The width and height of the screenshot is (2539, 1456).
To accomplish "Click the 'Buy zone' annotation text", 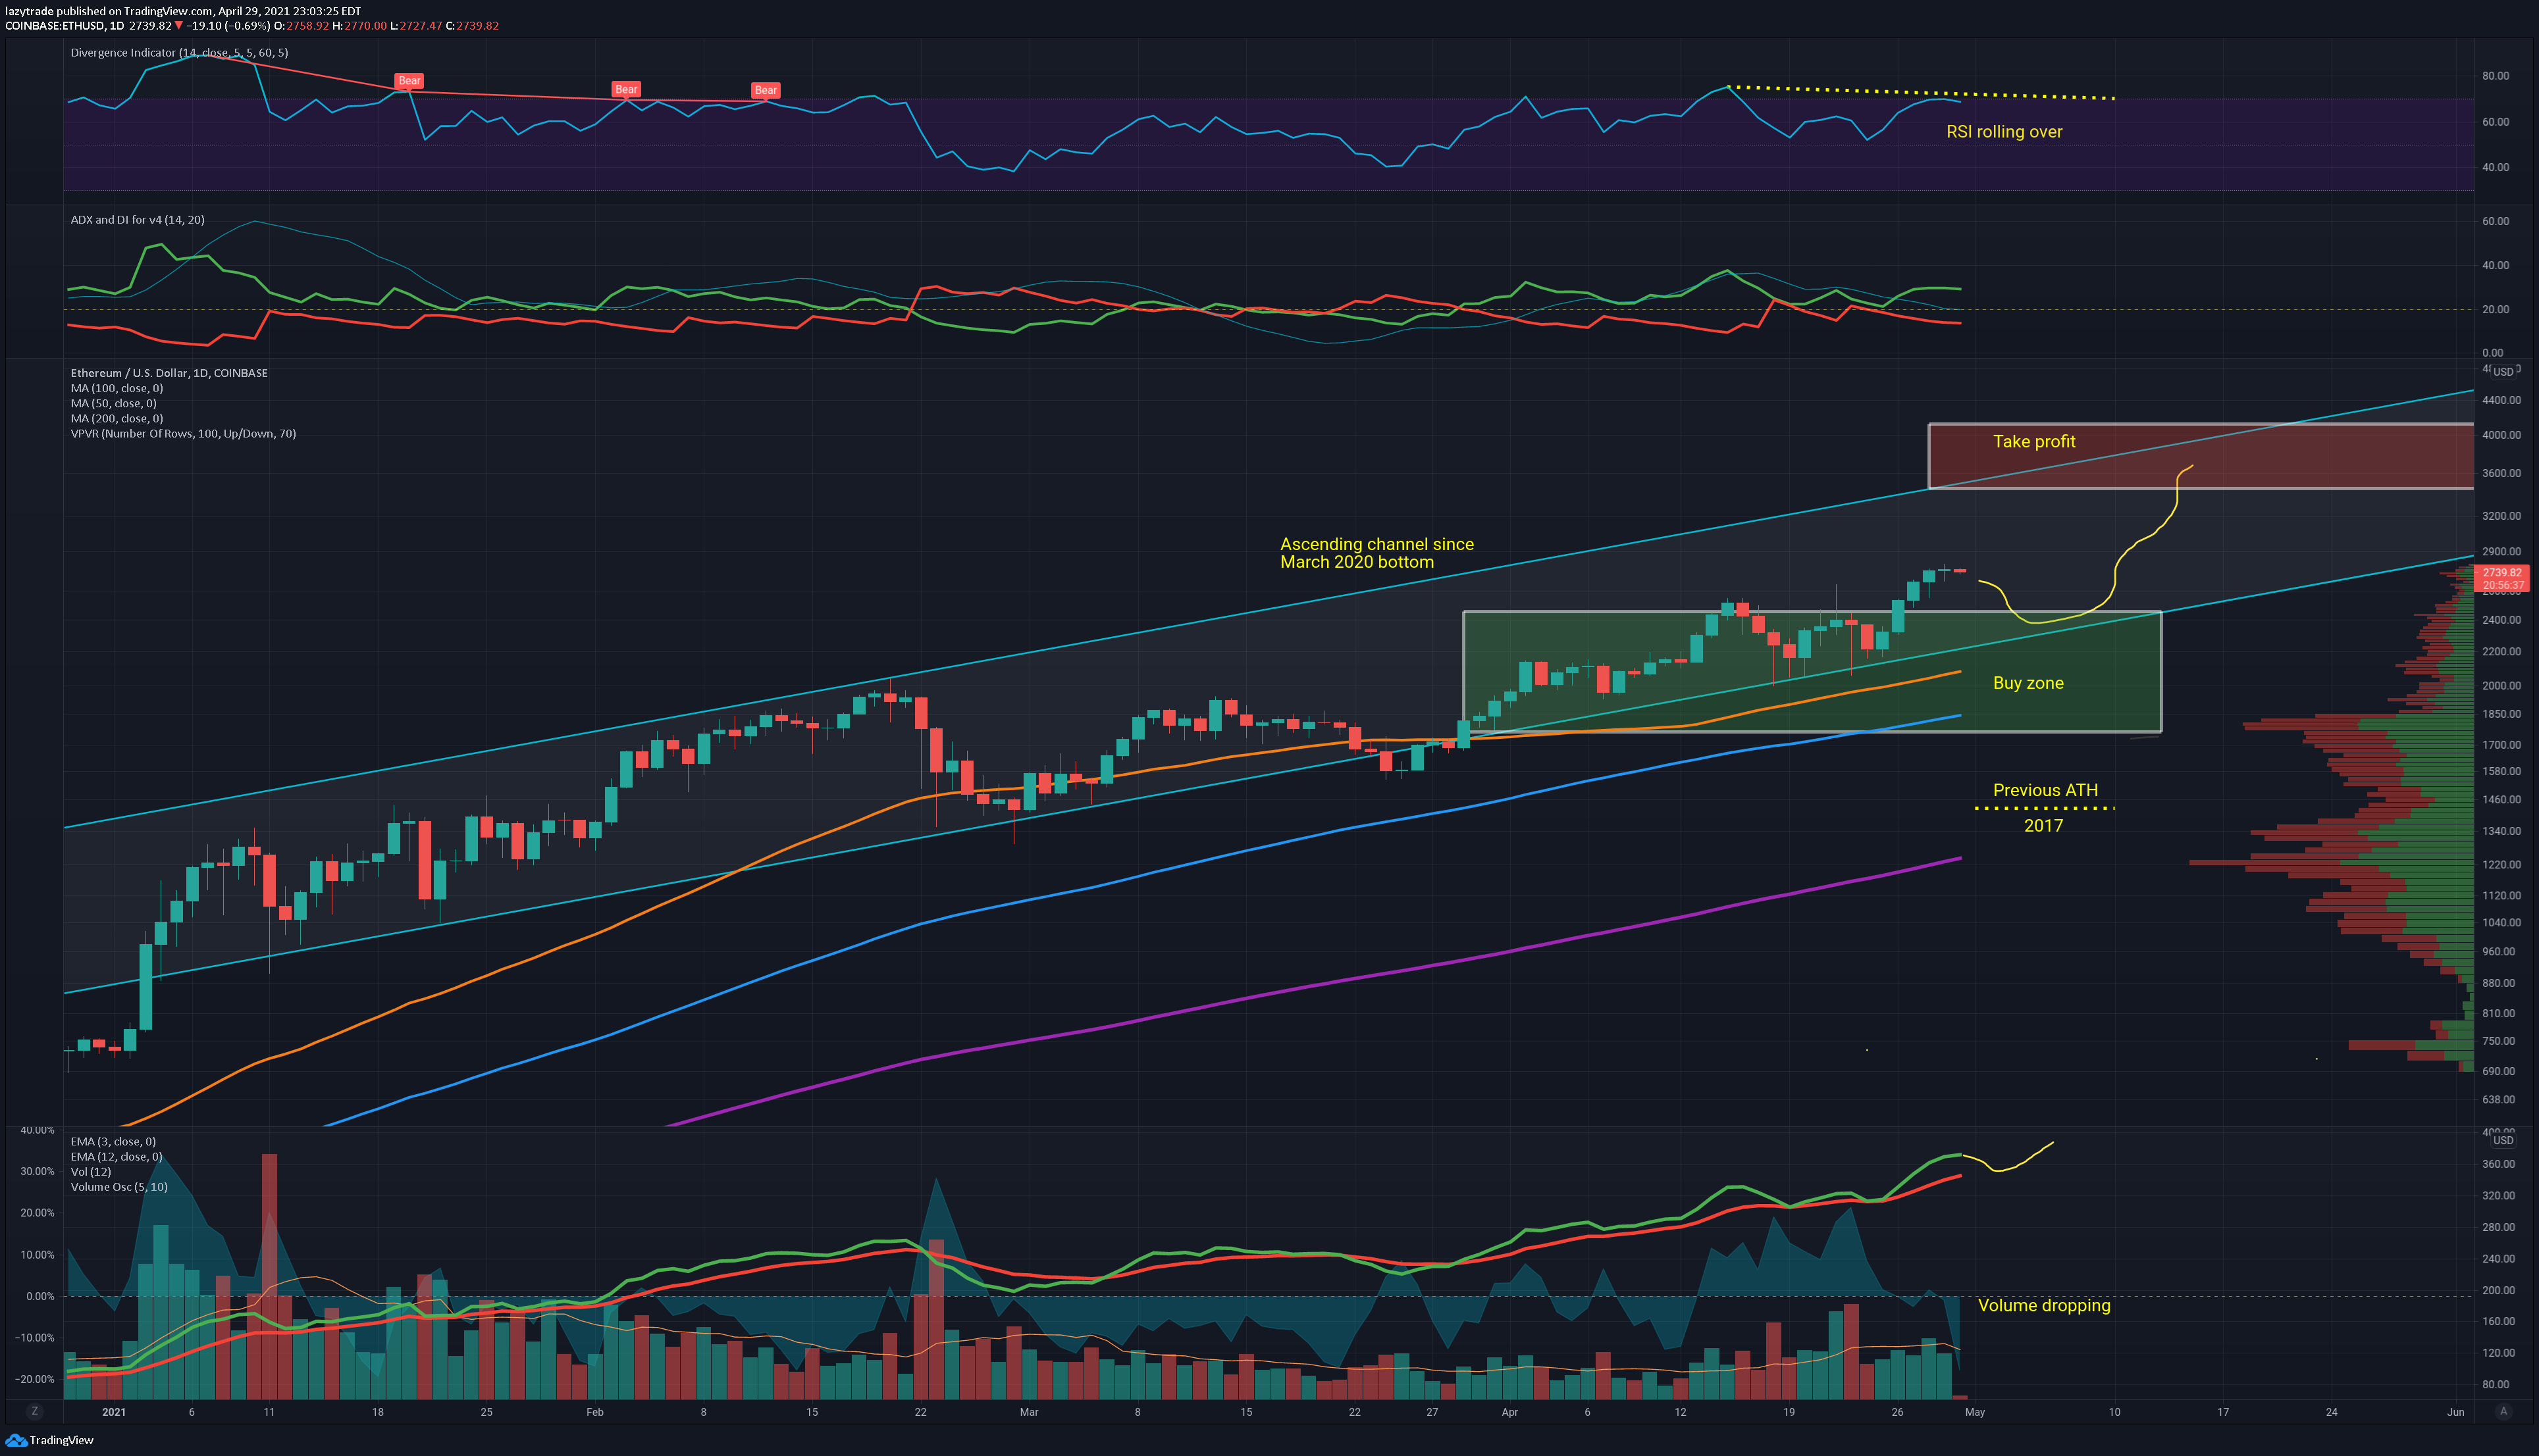I will (x=2028, y=683).
